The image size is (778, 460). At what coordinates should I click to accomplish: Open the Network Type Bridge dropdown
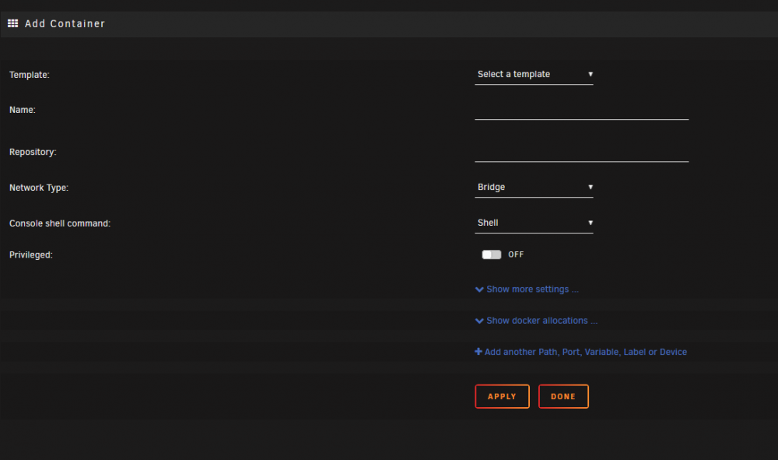coord(534,188)
